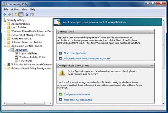Image resolution: width=168 pixels, height=113 pixels.
Task: Expand IP Security Policies on Local Computer
Action: tap(5, 65)
